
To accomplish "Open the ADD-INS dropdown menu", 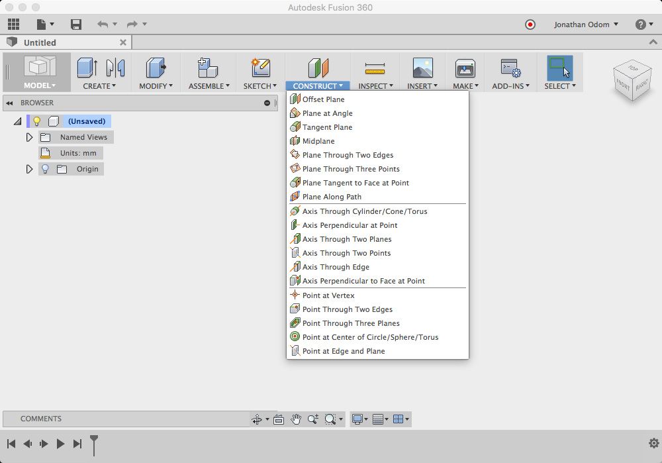I will 510,85.
